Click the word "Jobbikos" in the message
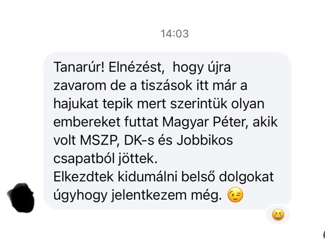This screenshot has height=244, width=325. click(205, 140)
